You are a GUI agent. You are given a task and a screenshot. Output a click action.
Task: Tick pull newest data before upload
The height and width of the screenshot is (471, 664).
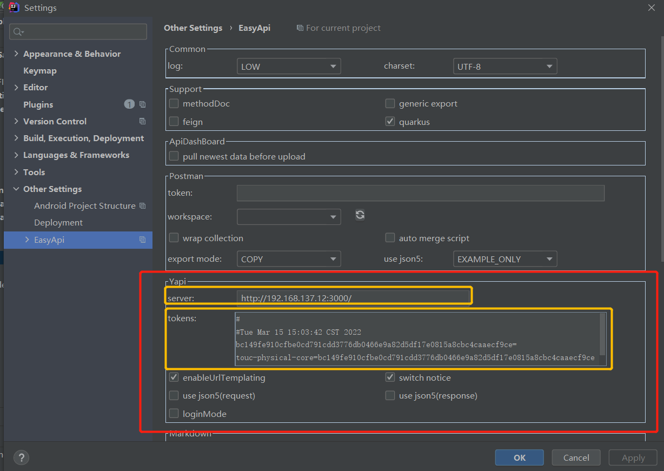pyautogui.click(x=174, y=156)
